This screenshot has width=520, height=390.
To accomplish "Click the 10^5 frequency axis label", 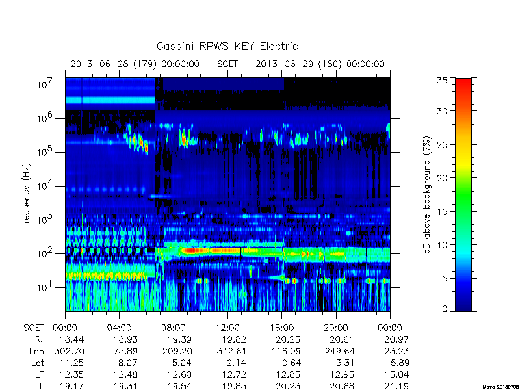I will 45,152.
